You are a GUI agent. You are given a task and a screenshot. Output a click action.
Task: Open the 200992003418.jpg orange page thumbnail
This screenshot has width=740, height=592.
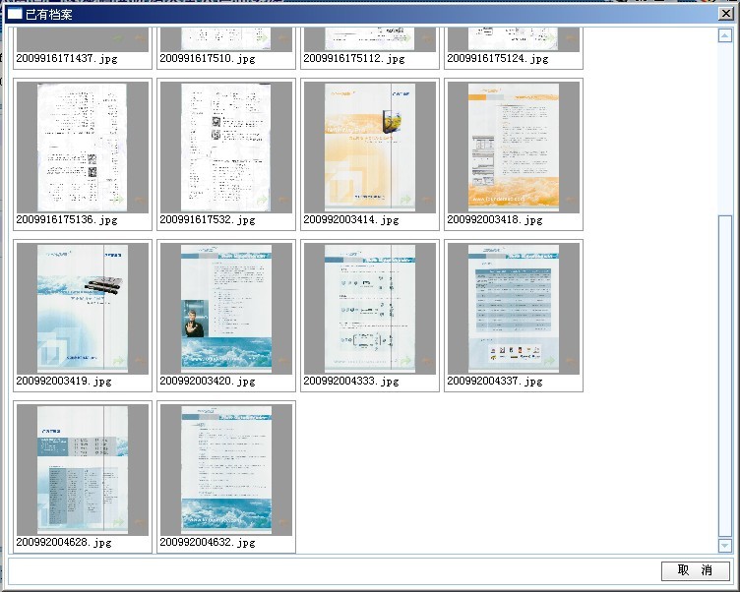tap(514, 148)
